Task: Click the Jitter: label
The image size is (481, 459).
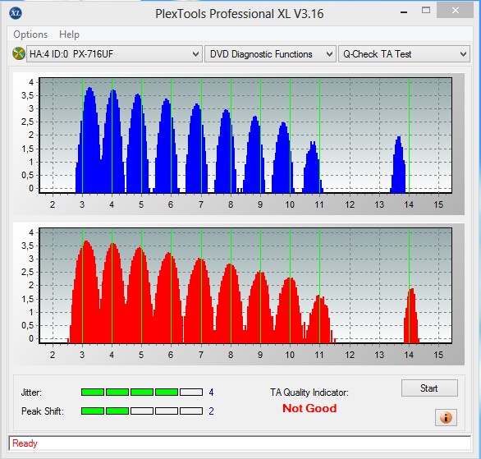Action: [x=31, y=392]
